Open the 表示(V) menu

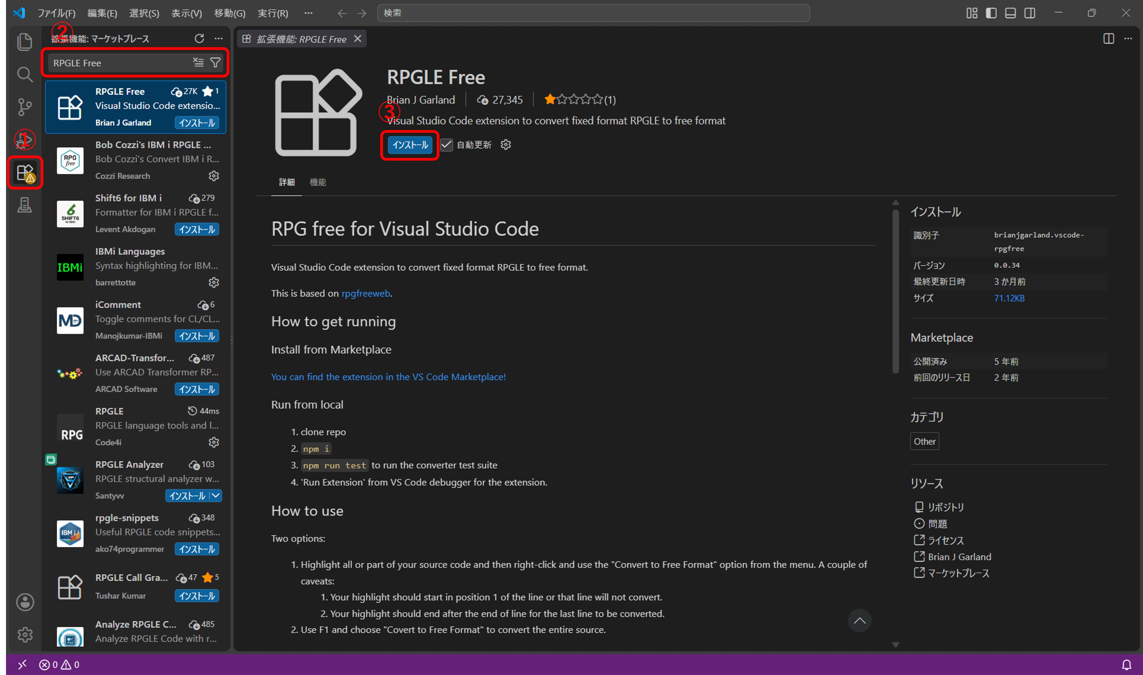coord(187,13)
